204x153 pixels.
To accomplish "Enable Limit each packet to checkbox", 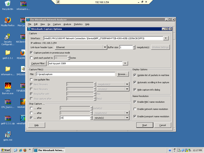I will pyautogui.click(x=31, y=58).
